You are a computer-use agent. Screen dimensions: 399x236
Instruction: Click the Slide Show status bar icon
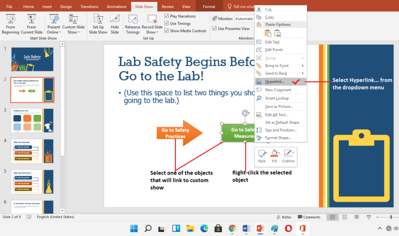tap(369, 217)
